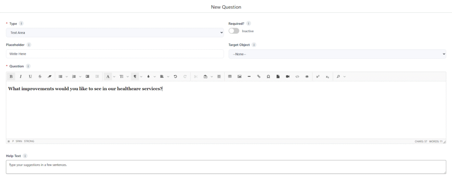Open the Target Object dropdown
This screenshot has width=452, height=177.
pyautogui.click(x=337, y=54)
